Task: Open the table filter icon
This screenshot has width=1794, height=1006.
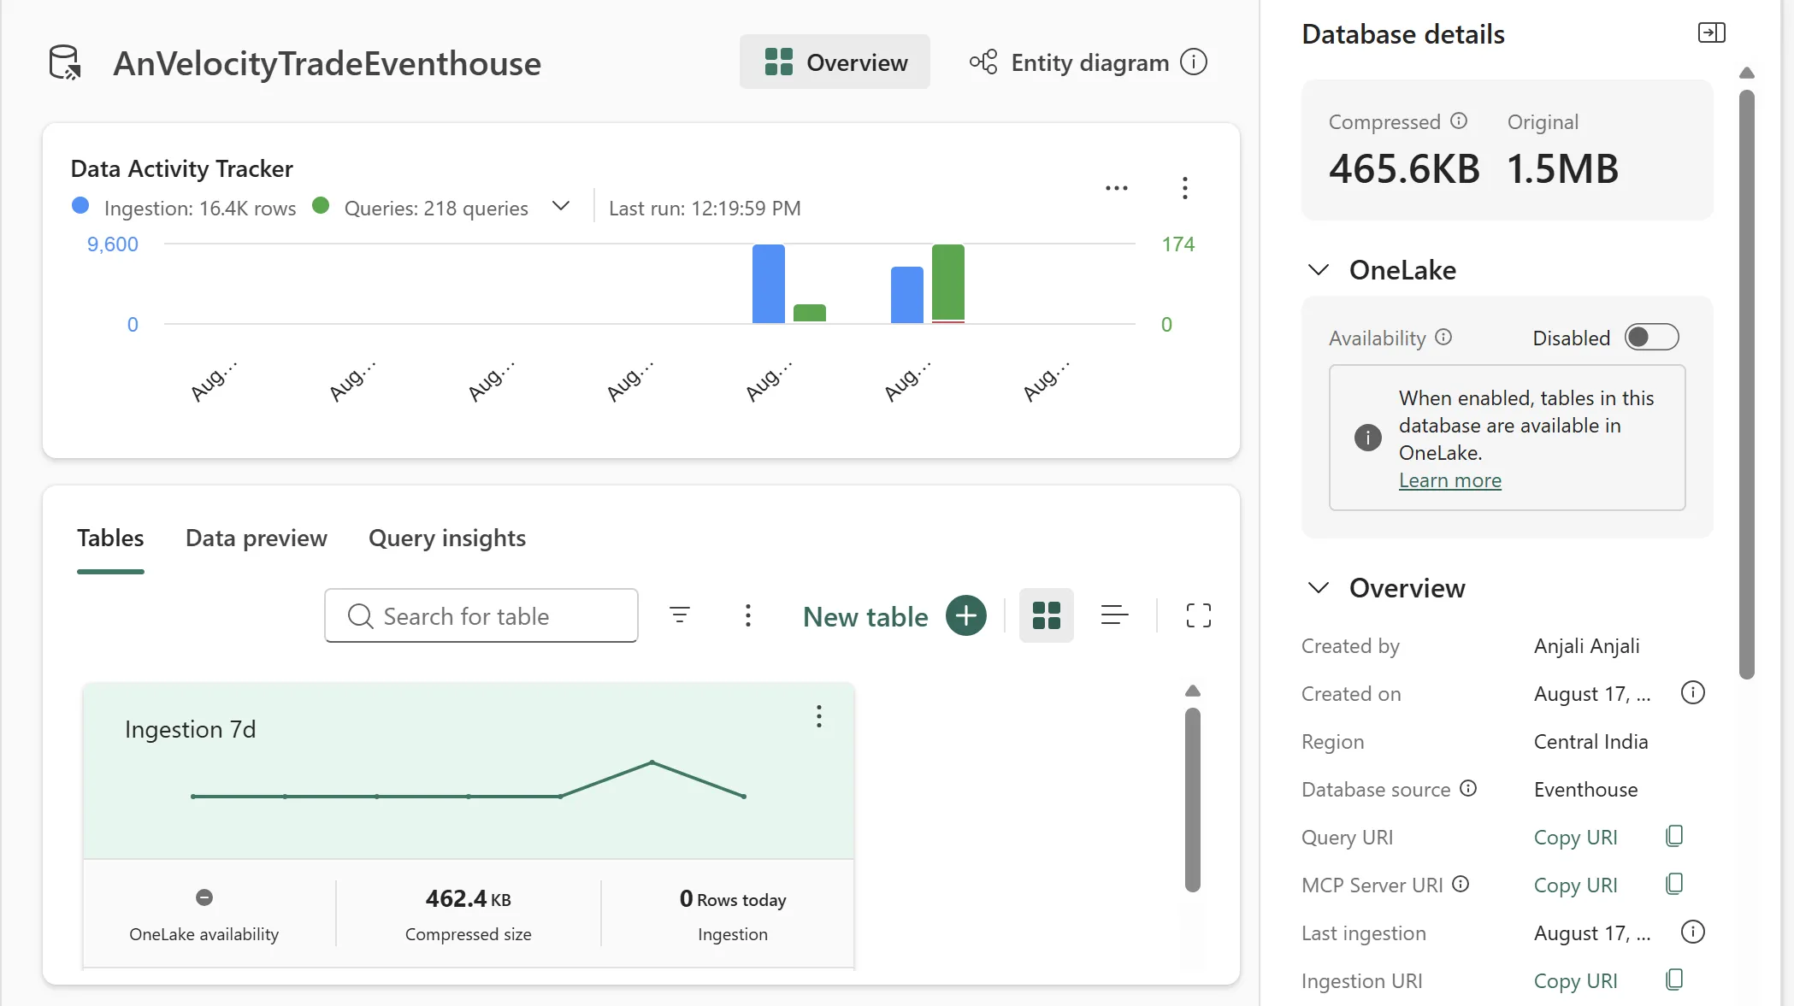Action: coord(680,615)
